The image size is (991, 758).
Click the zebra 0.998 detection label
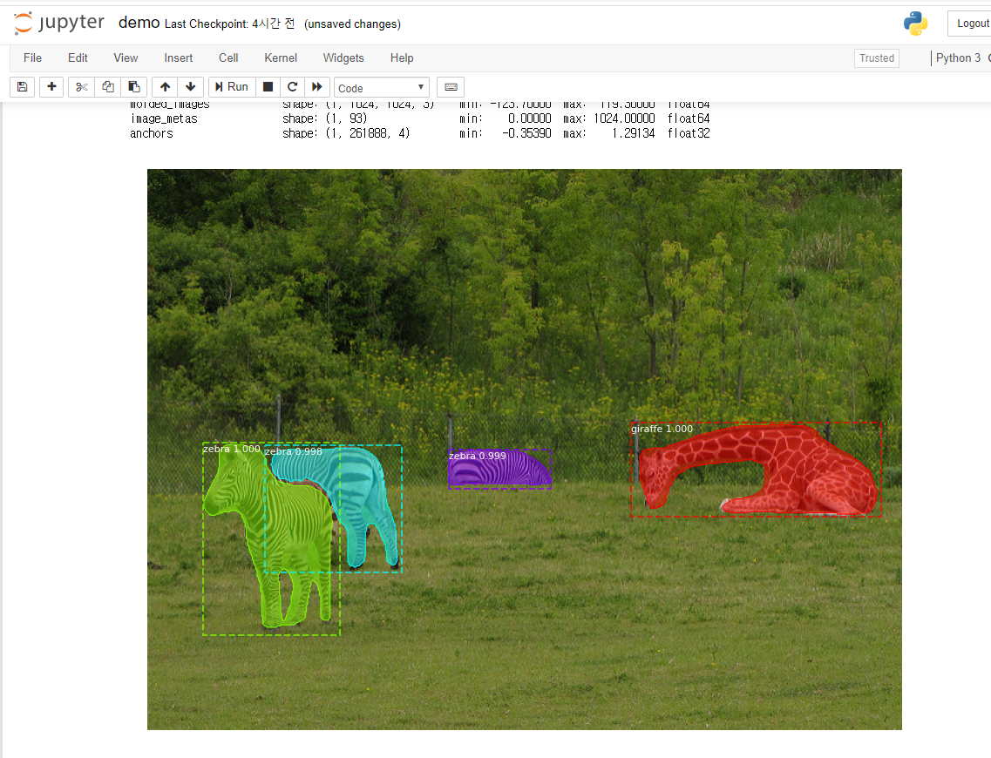(x=293, y=451)
